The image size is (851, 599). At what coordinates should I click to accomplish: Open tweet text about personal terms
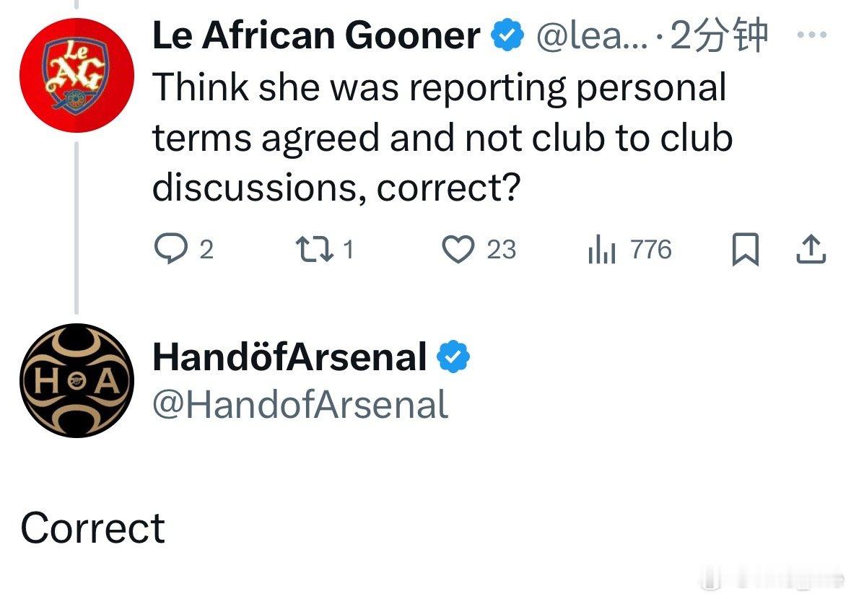442,136
